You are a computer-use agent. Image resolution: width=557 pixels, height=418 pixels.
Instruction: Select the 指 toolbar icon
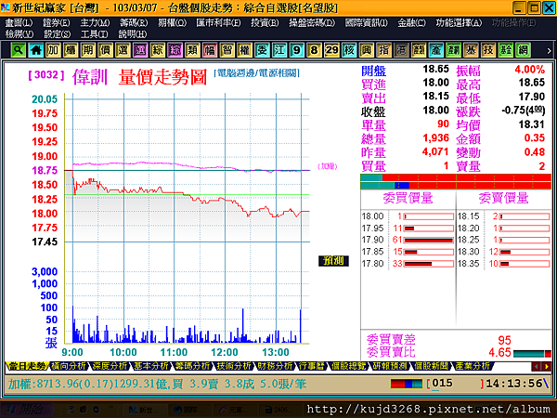[x=383, y=50]
